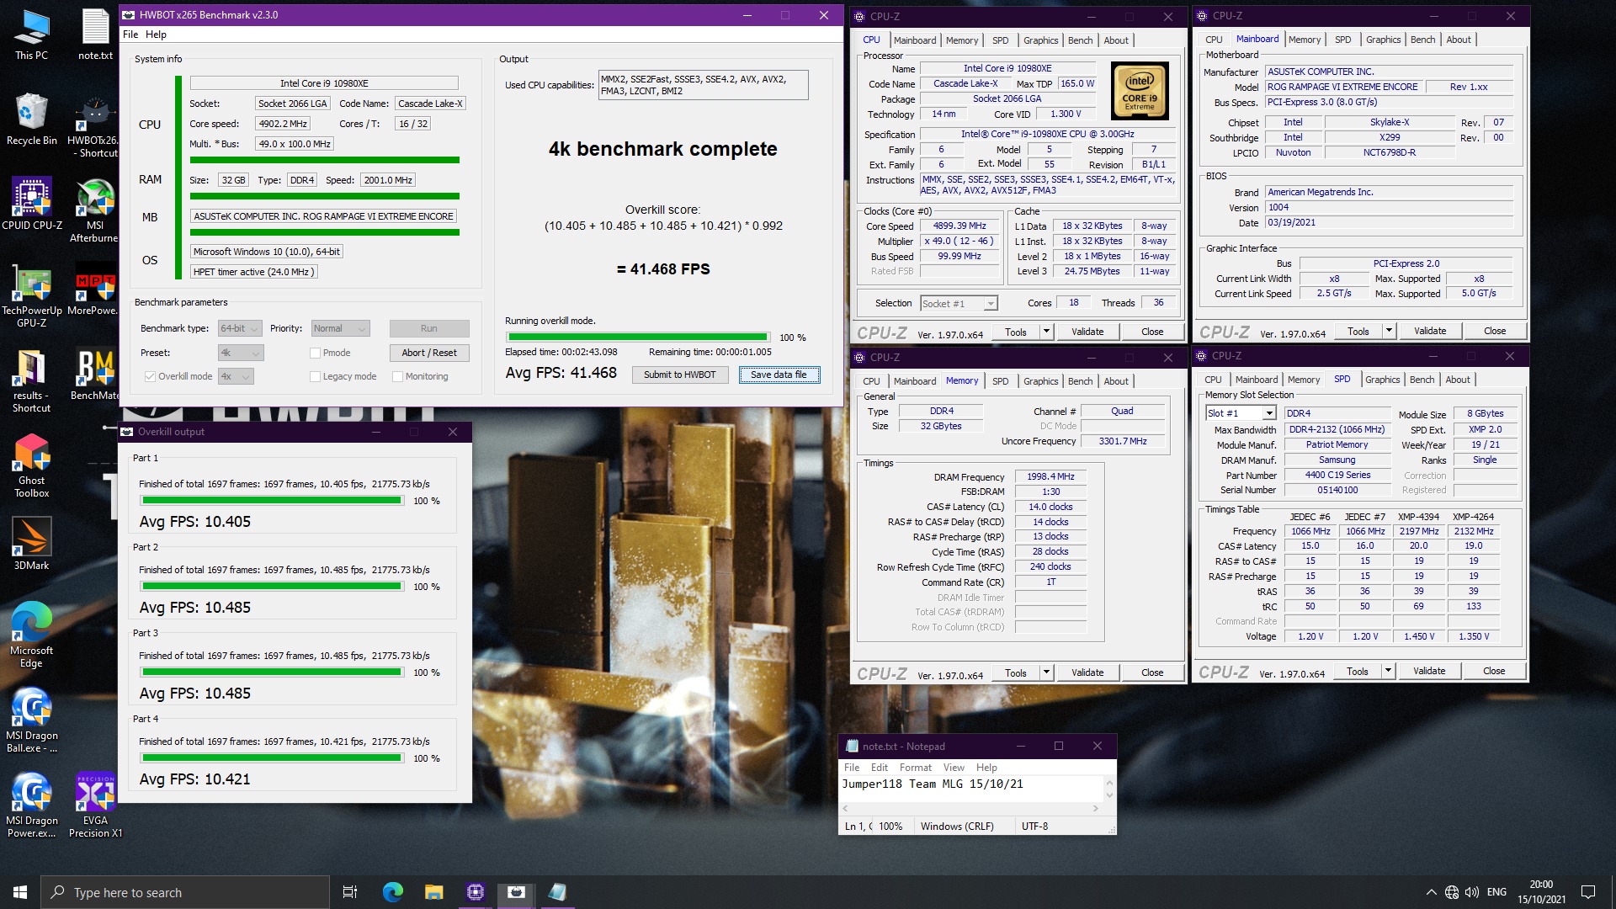
Task: Click Notepad horizontal scrollbar
Action: pos(971,808)
